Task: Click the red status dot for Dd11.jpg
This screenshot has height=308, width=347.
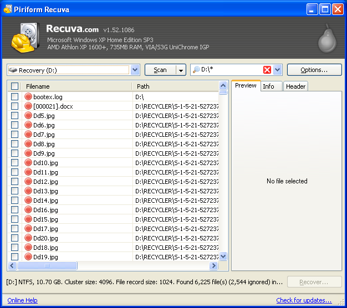Action: point(28,172)
